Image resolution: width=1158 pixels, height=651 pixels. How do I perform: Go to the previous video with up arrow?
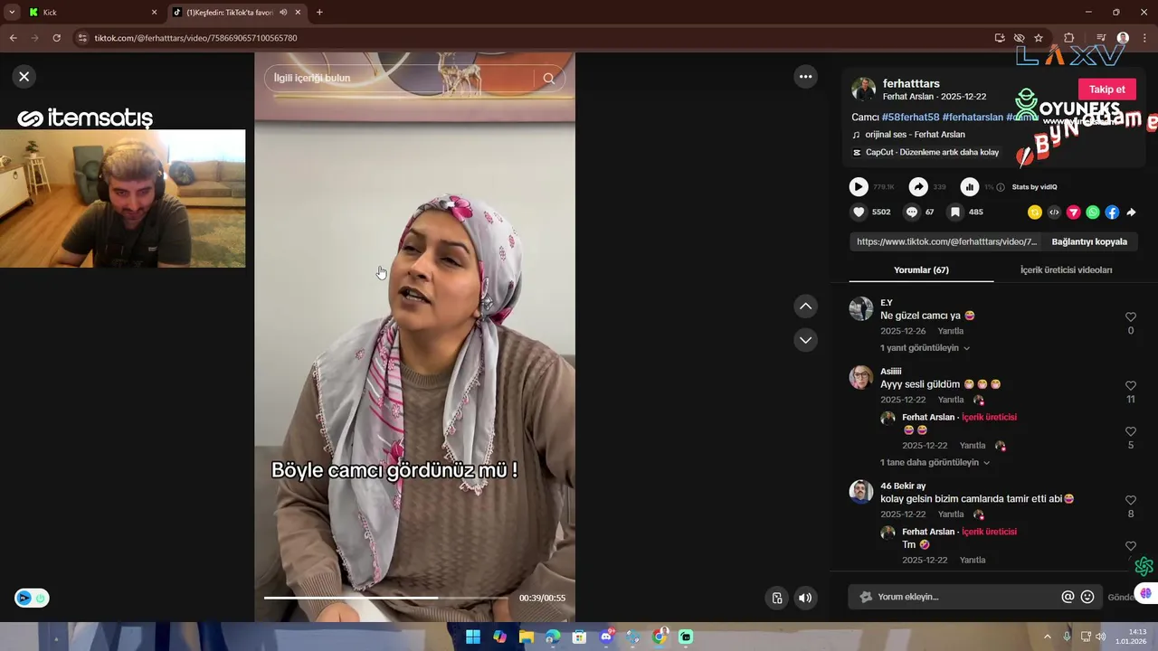[805, 307]
